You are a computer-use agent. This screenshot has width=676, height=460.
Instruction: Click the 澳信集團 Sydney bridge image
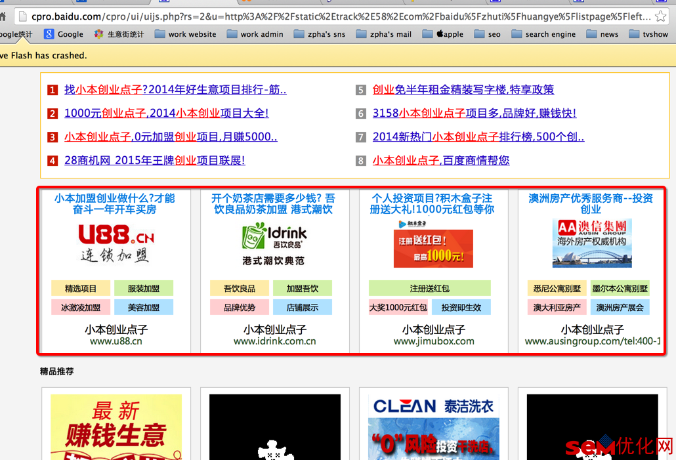(592, 243)
